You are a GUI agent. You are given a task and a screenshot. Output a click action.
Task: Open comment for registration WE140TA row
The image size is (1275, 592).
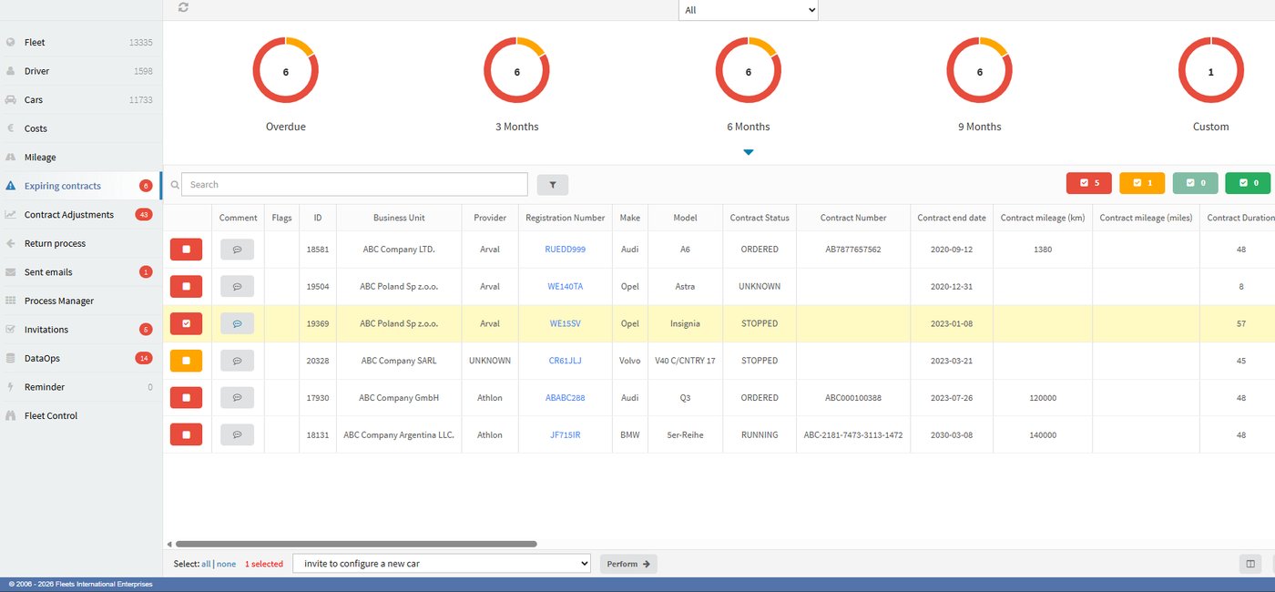coord(237,286)
